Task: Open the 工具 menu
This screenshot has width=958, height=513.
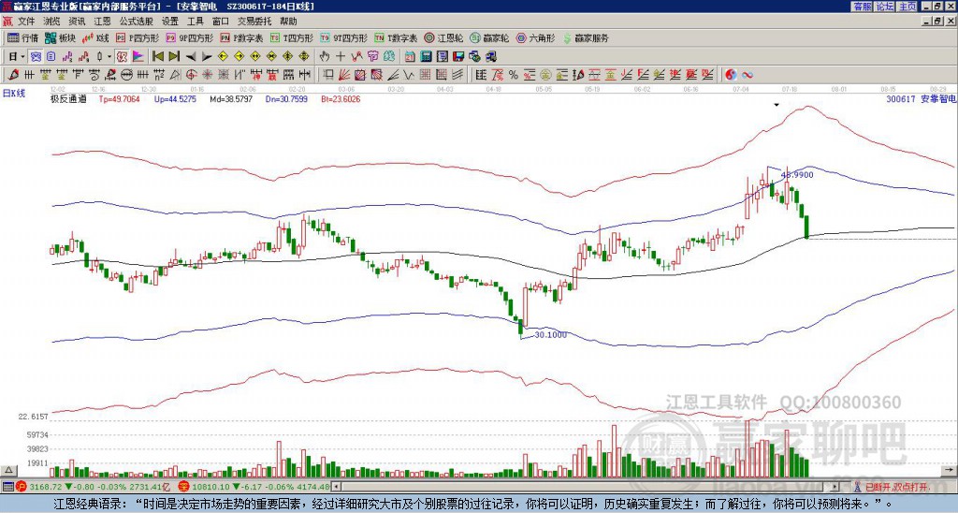Action: coord(196,22)
